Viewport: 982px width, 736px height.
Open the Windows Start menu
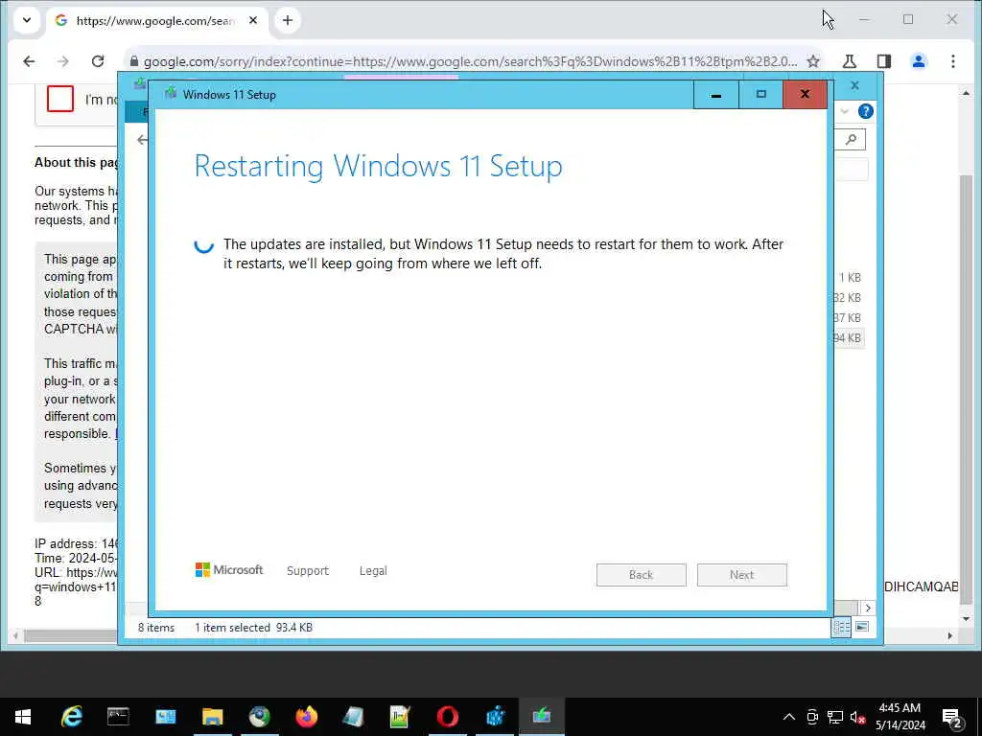click(x=23, y=717)
